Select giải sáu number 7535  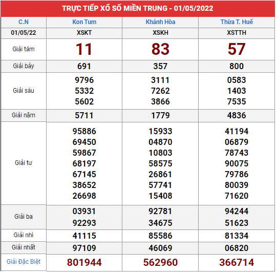coord(237,101)
